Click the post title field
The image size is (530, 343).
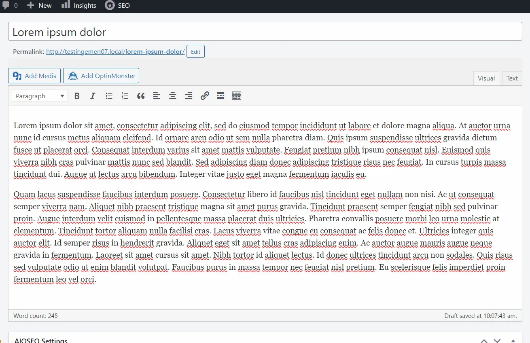coord(162,32)
